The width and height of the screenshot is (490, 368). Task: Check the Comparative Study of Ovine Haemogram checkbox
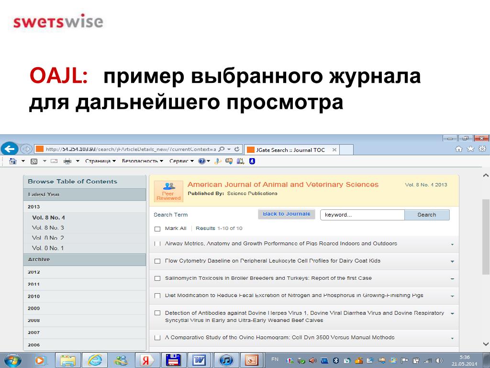(x=157, y=338)
